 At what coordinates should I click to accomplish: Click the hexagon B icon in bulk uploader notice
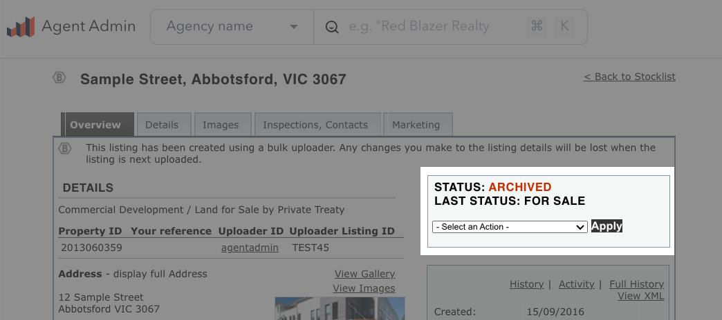pyautogui.click(x=66, y=149)
